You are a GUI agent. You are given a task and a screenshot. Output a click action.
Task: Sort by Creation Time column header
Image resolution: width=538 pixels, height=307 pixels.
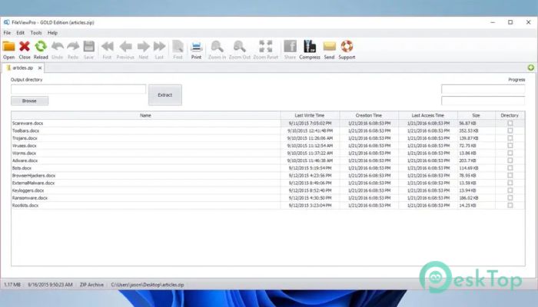pos(369,115)
